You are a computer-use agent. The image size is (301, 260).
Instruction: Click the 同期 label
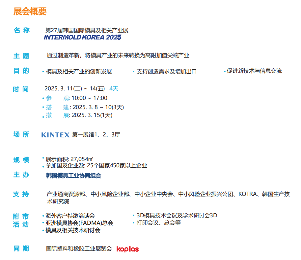click(21, 248)
